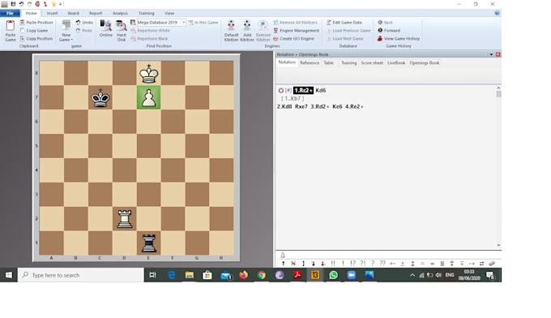
Task: Open Firefox from the taskbar
Action: 244,275
